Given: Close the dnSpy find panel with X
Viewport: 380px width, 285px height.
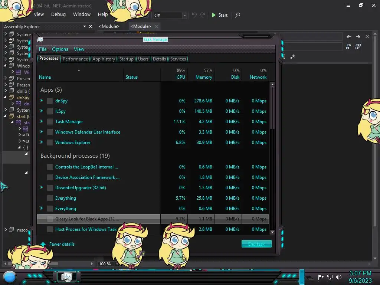Looking at the screenshot, I should point(367,37).
